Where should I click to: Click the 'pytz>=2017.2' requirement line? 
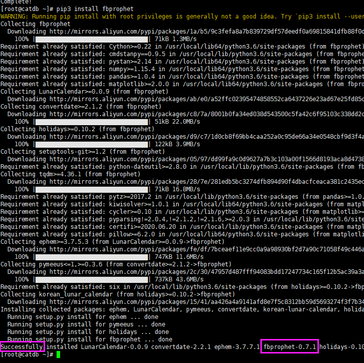(182, 197)
